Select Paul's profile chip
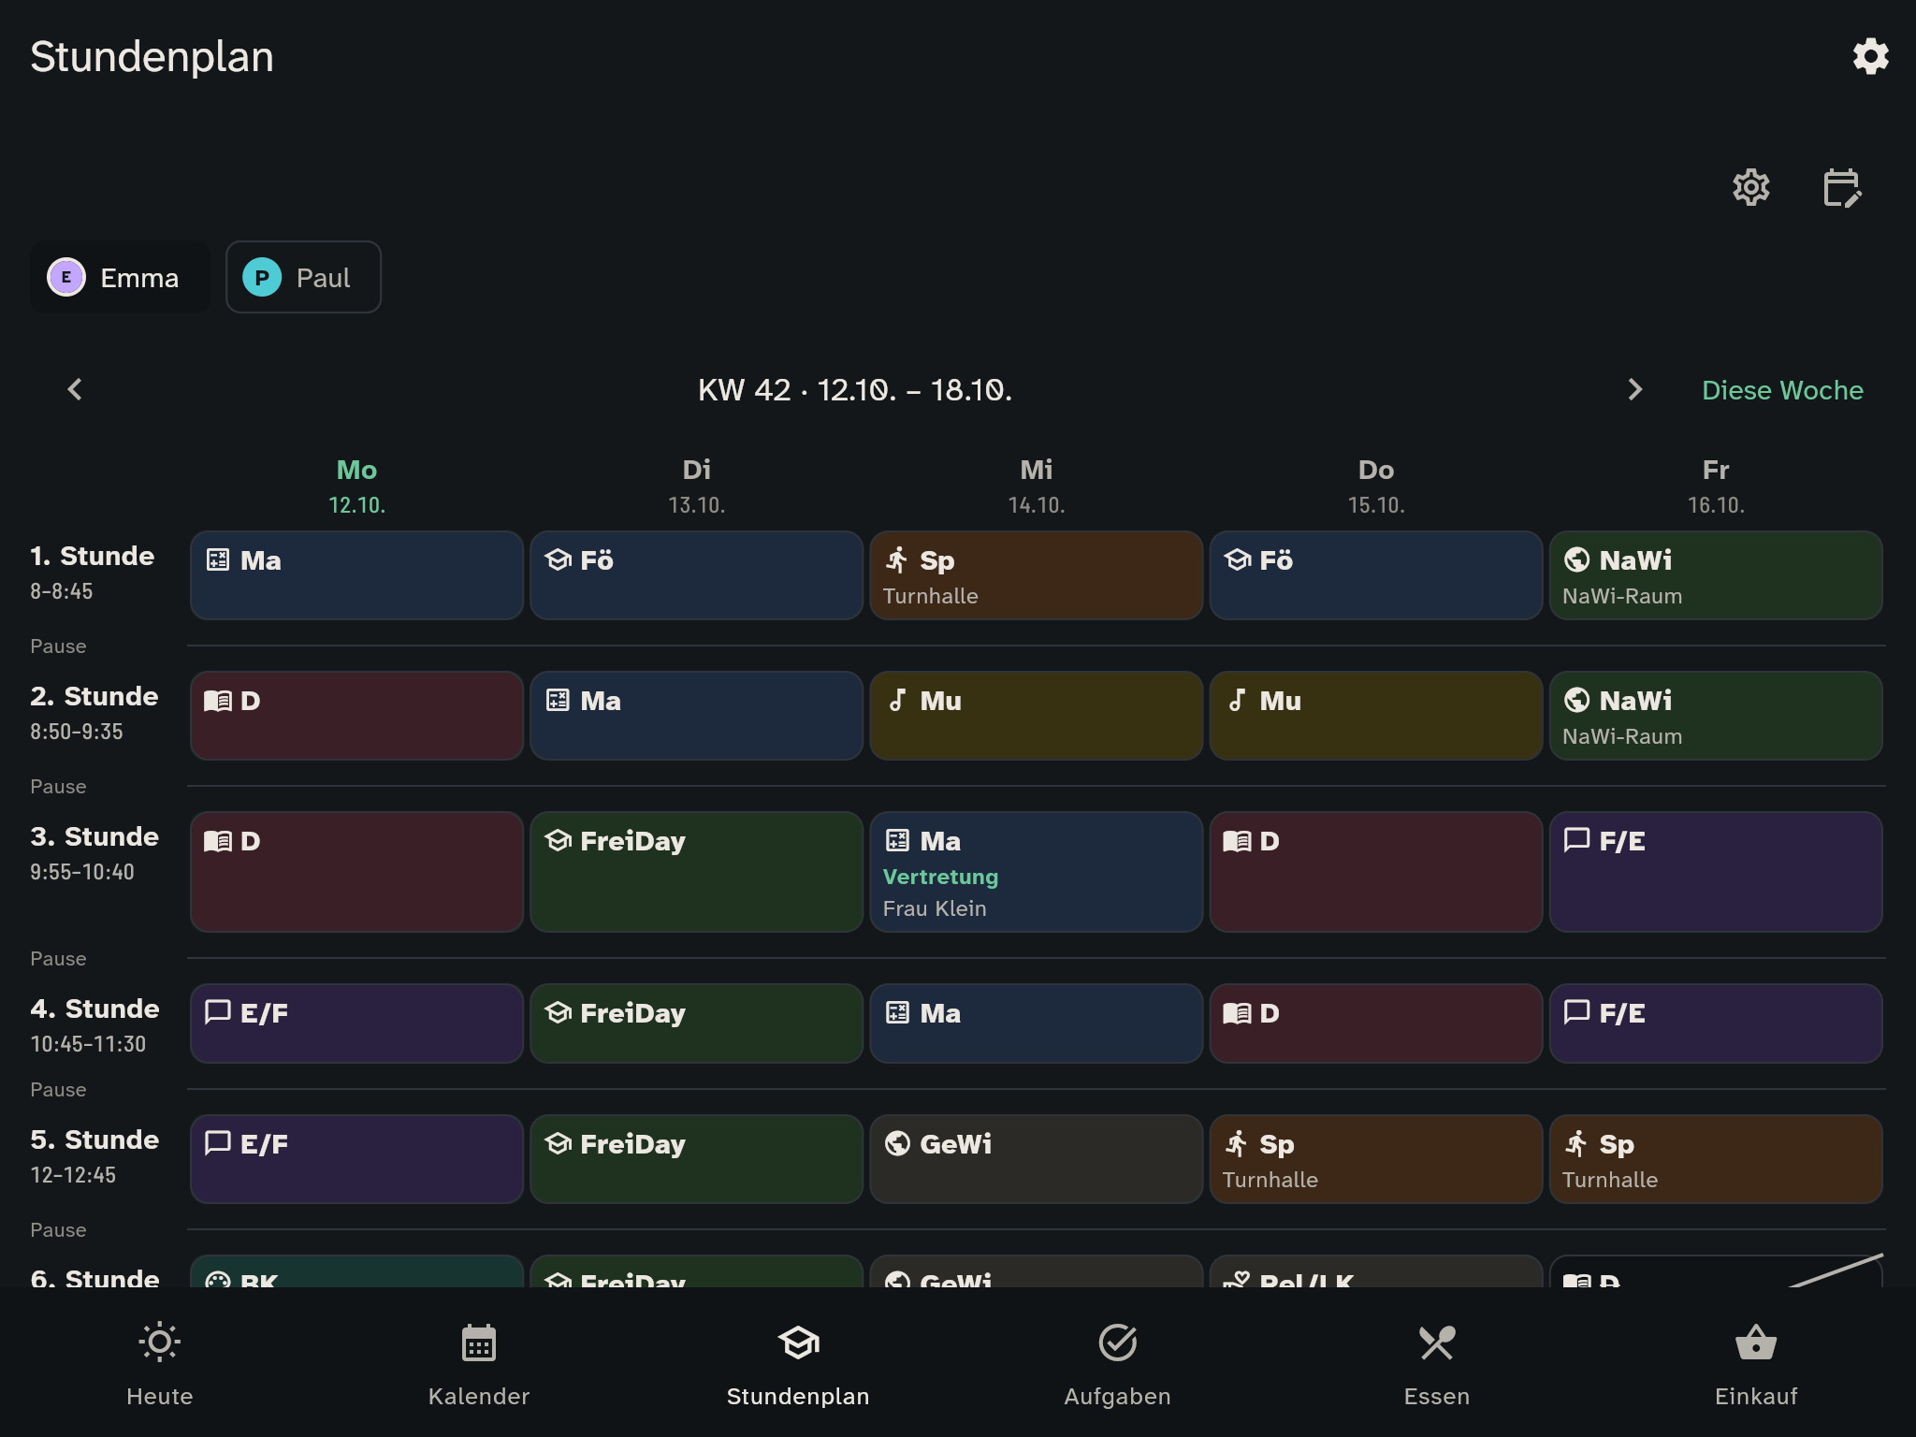Screen dimensions: 1916x1437 (303, 277)
